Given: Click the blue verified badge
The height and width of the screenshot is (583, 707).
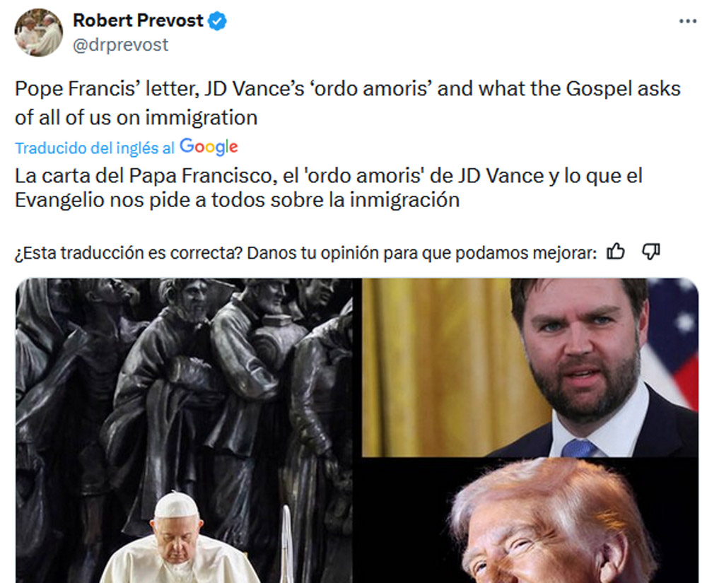Looking at the screenshot, I should 217,21.
